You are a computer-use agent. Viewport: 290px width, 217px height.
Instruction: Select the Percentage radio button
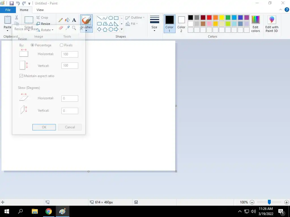32,45
